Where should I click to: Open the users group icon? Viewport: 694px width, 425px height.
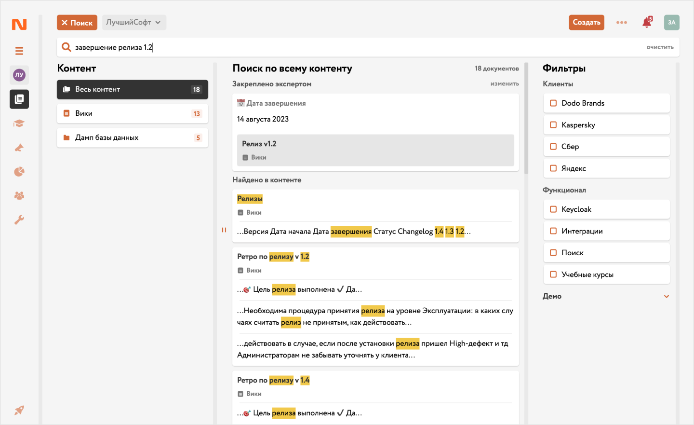19,196
